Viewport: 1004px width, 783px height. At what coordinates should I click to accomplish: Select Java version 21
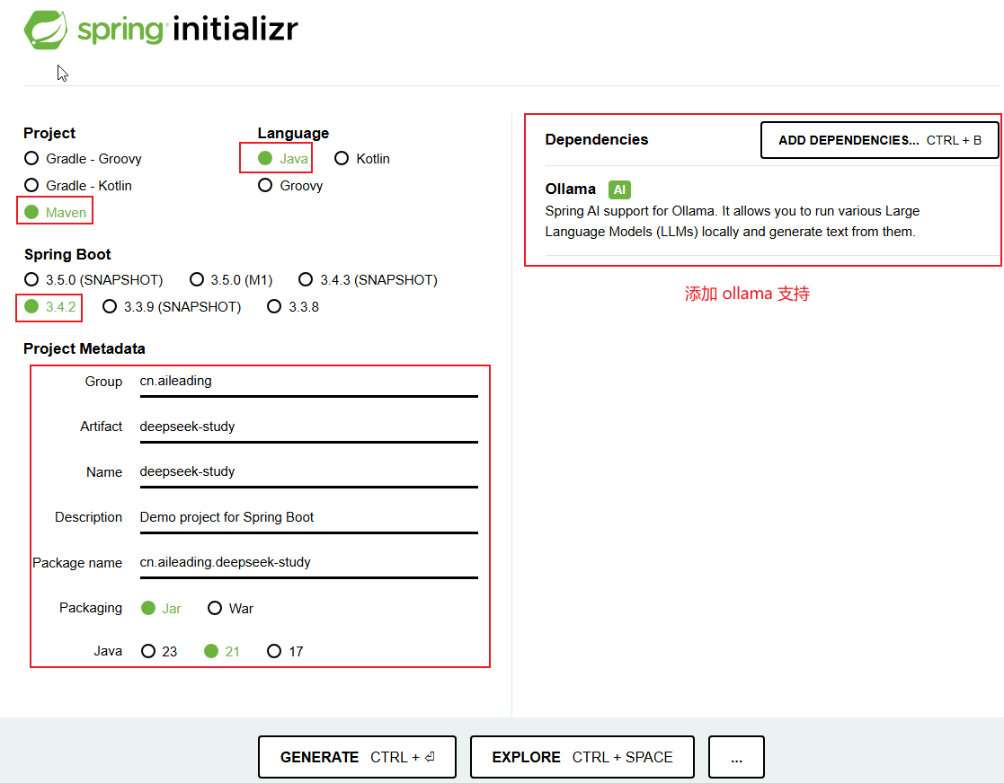[221, 651]
